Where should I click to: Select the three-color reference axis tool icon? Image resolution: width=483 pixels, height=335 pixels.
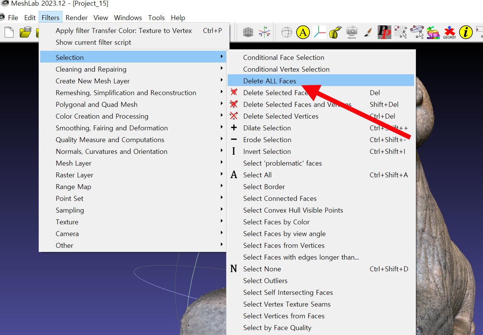tap(319, 32)
